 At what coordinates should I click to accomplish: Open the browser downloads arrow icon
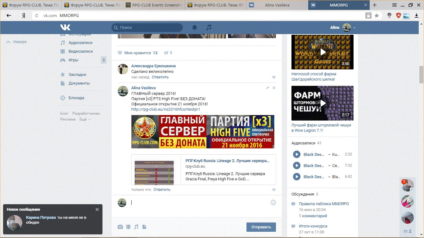coord(417,15)
